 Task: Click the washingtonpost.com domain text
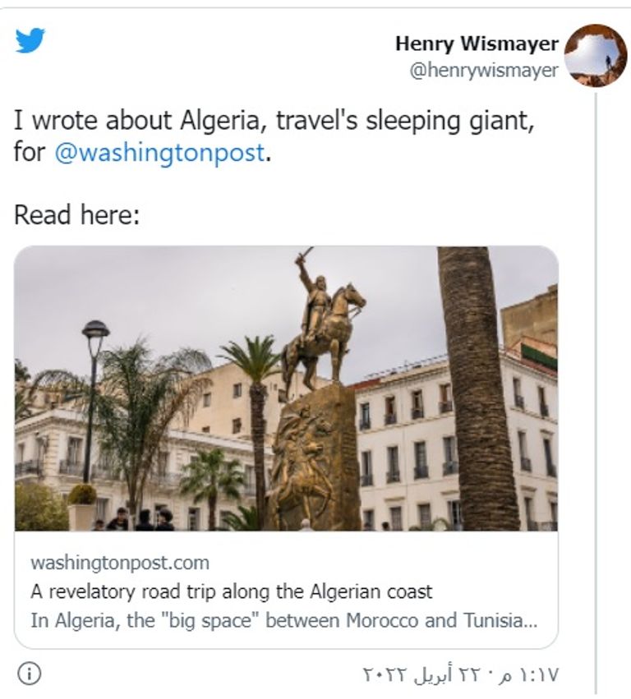point(120,563)
